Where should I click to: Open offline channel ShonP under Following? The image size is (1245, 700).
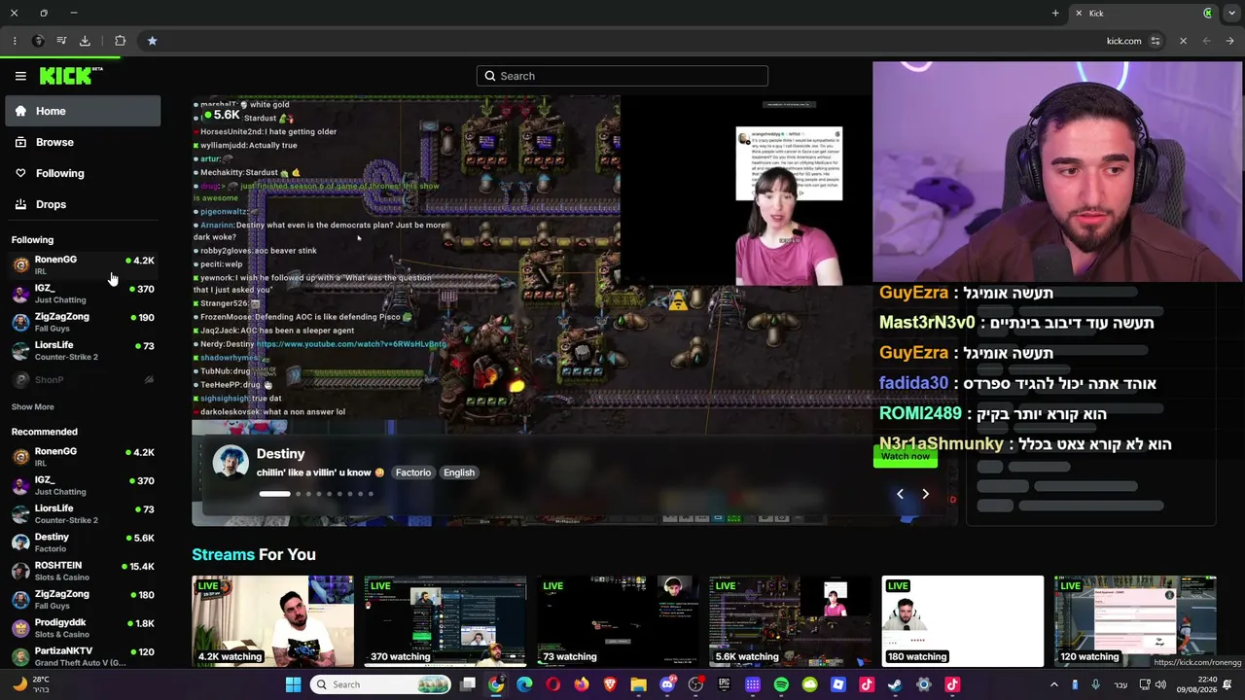coord(83,380)
